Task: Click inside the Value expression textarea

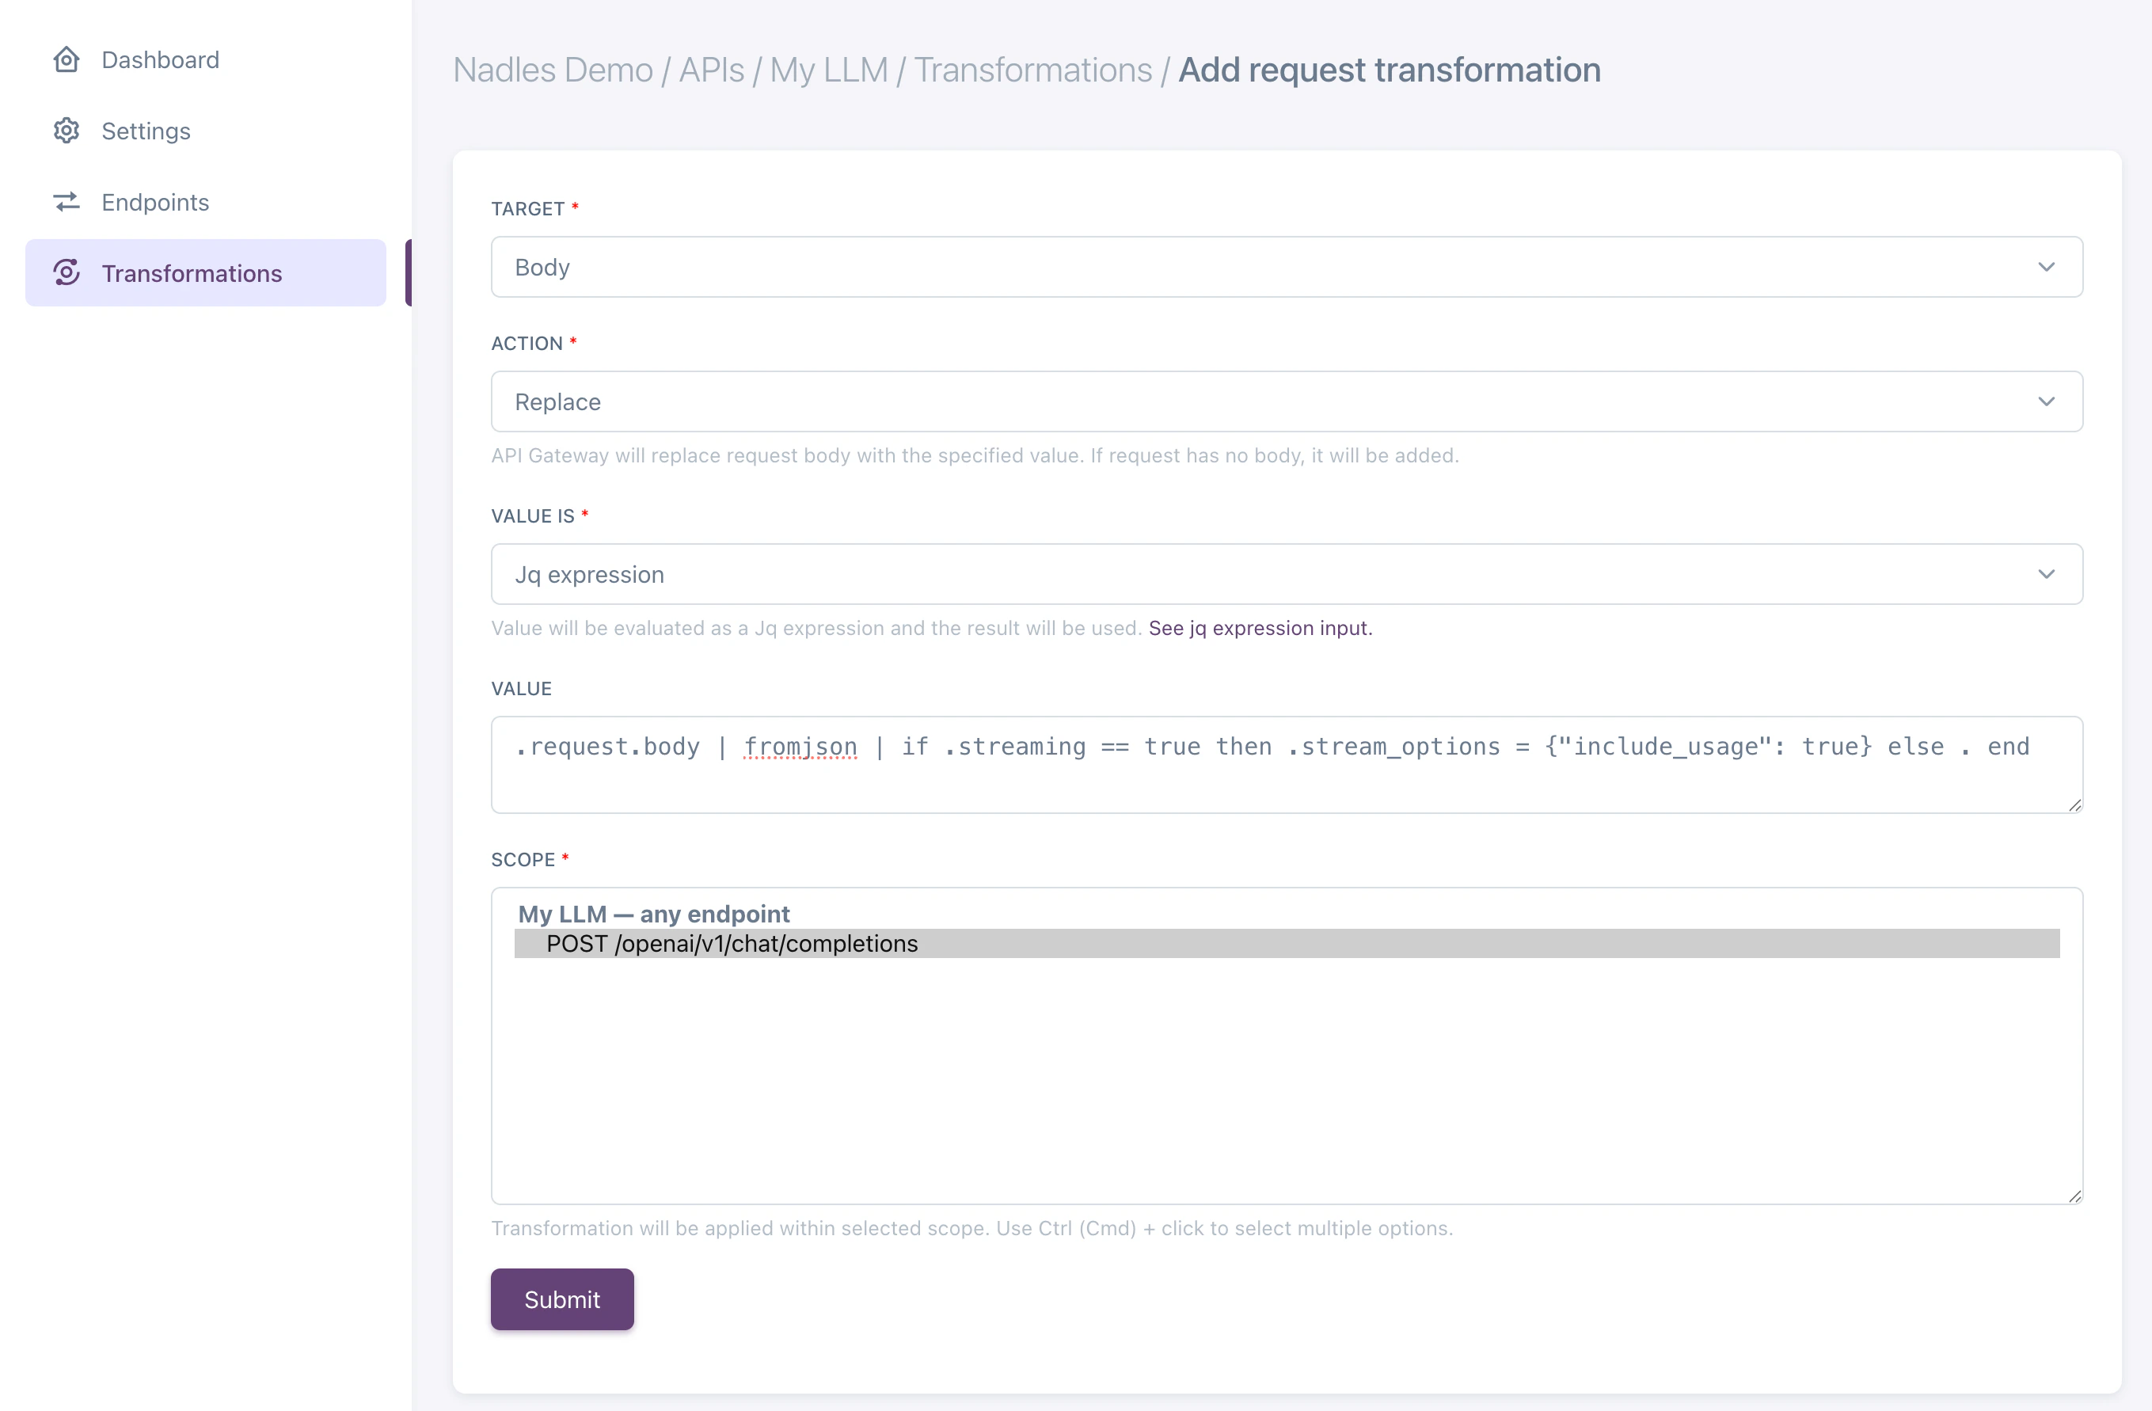Action: point(1284,764)
